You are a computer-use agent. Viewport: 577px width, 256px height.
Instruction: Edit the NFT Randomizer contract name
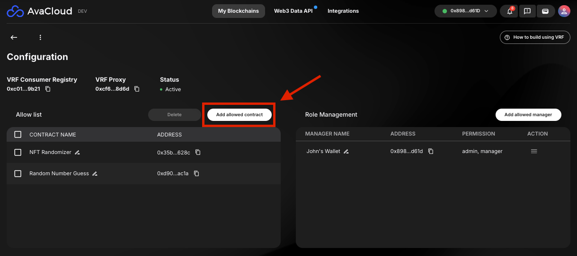pos(78,153)
